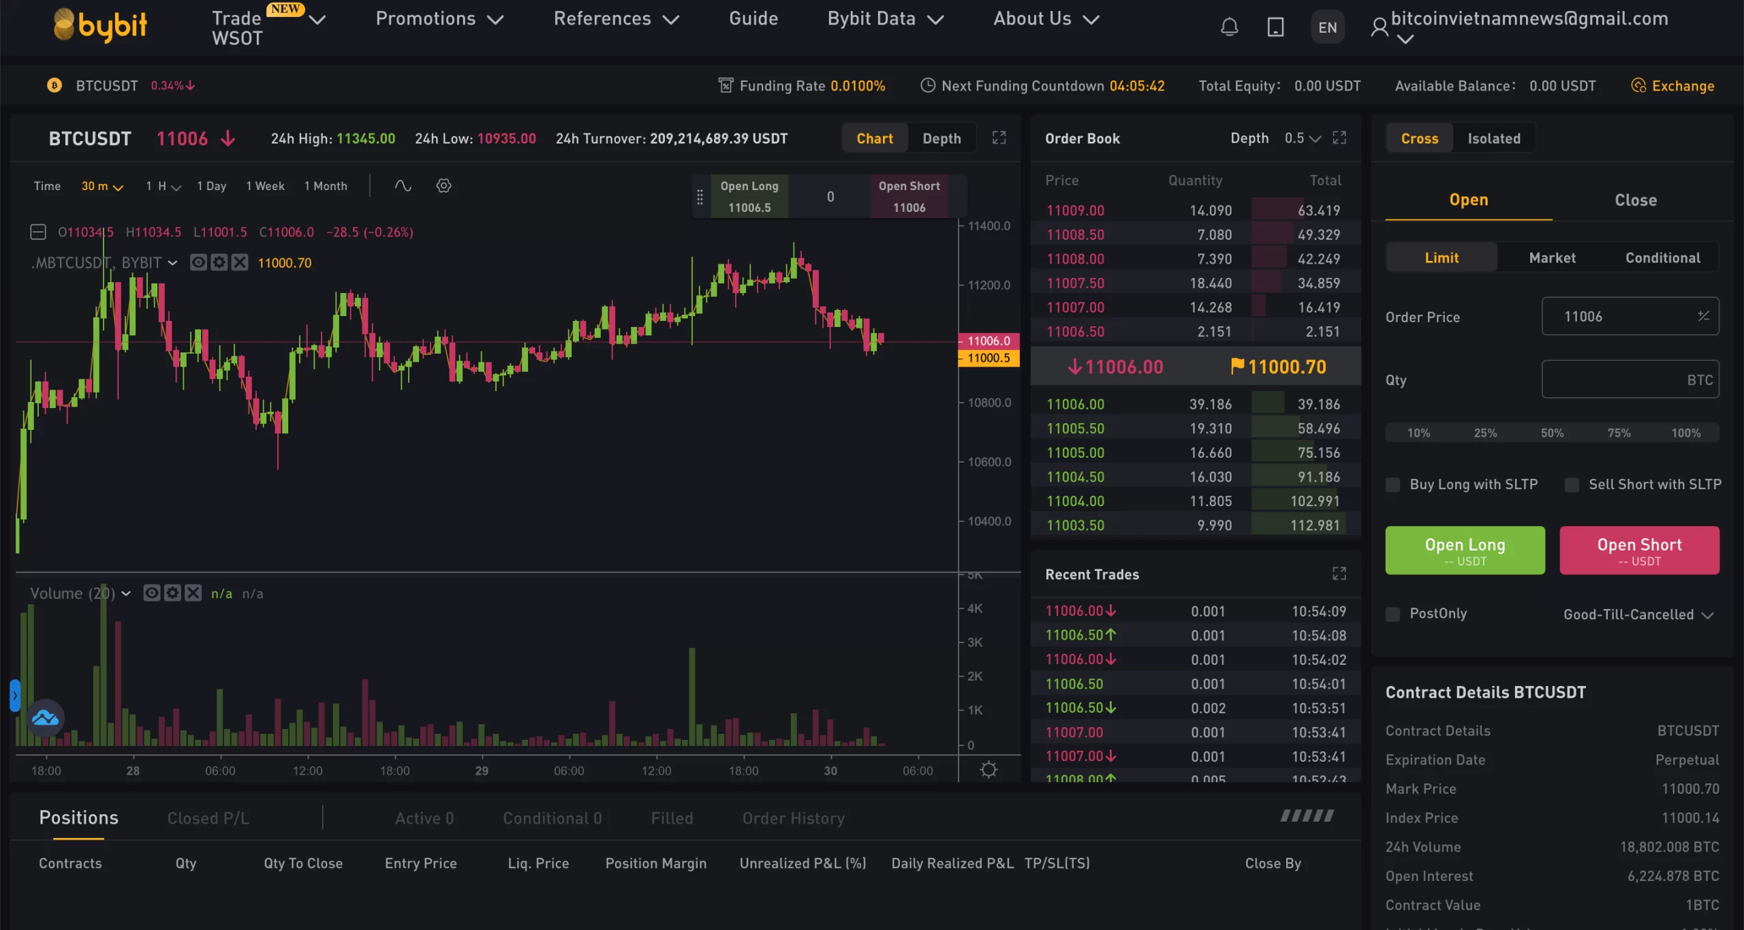Switch view to Depth chart

[x=941, y=138]
